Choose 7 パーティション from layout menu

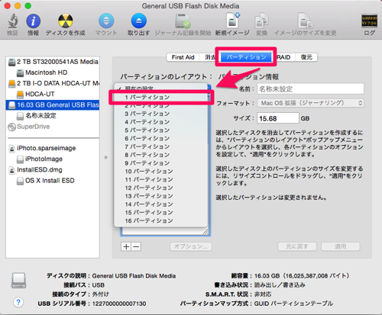161,146
